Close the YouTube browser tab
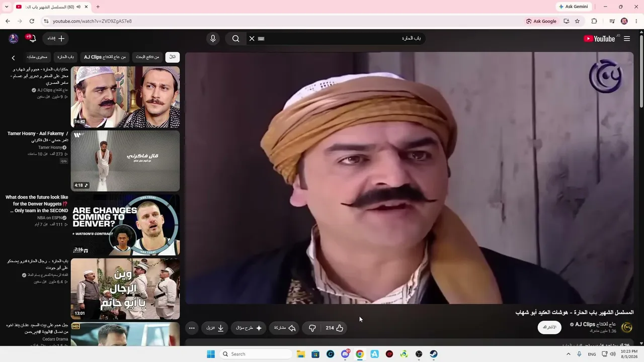This screenshot has width=644, height=362. point(86,7)
